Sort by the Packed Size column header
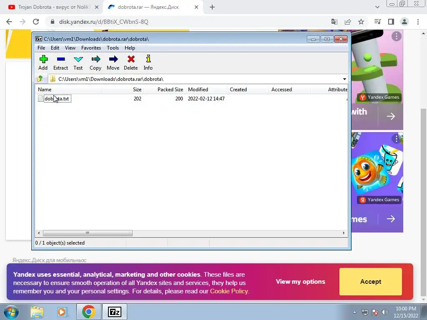 pyautogui.click(x=164, y=90)
